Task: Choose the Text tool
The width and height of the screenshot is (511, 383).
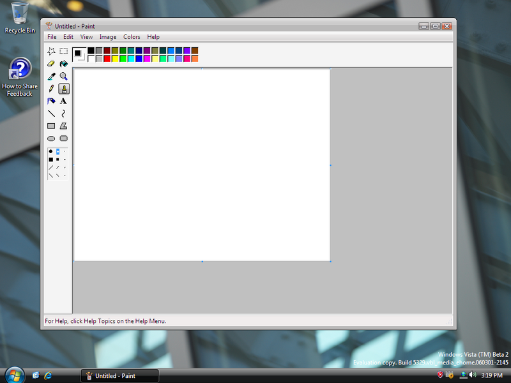Action: point(63,101)
